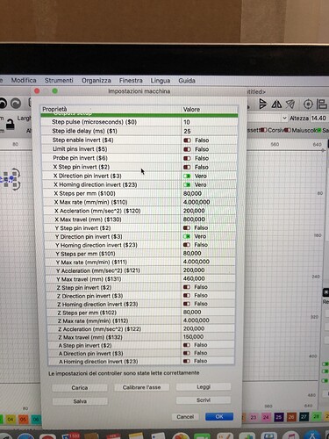Open the Strumenti menu
This screenshot has width=329, height=439.
[x=59, y=80]
